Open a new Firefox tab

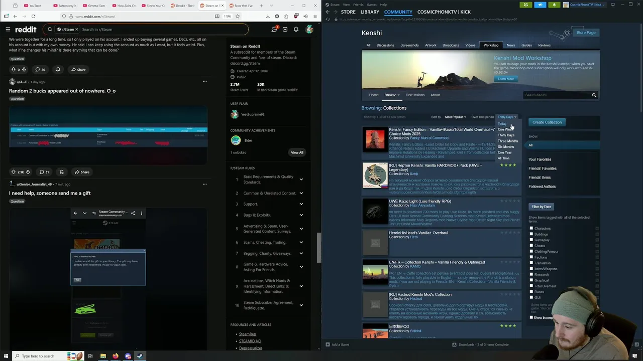tap(260, 6)
